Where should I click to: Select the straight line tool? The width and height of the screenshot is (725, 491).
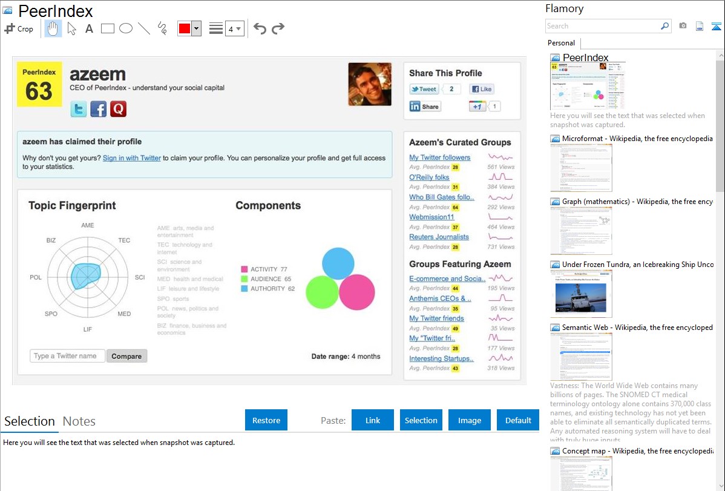[144, 28]
